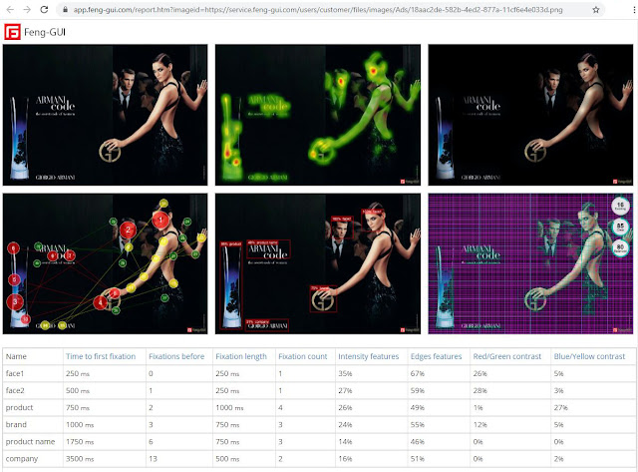The image size is (638, 472).
Task: Open the purple grid aesthetics thumbnail
Action: [x=530, y=263]
